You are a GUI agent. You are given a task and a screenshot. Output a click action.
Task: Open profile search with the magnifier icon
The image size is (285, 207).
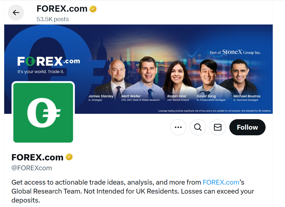198,127
